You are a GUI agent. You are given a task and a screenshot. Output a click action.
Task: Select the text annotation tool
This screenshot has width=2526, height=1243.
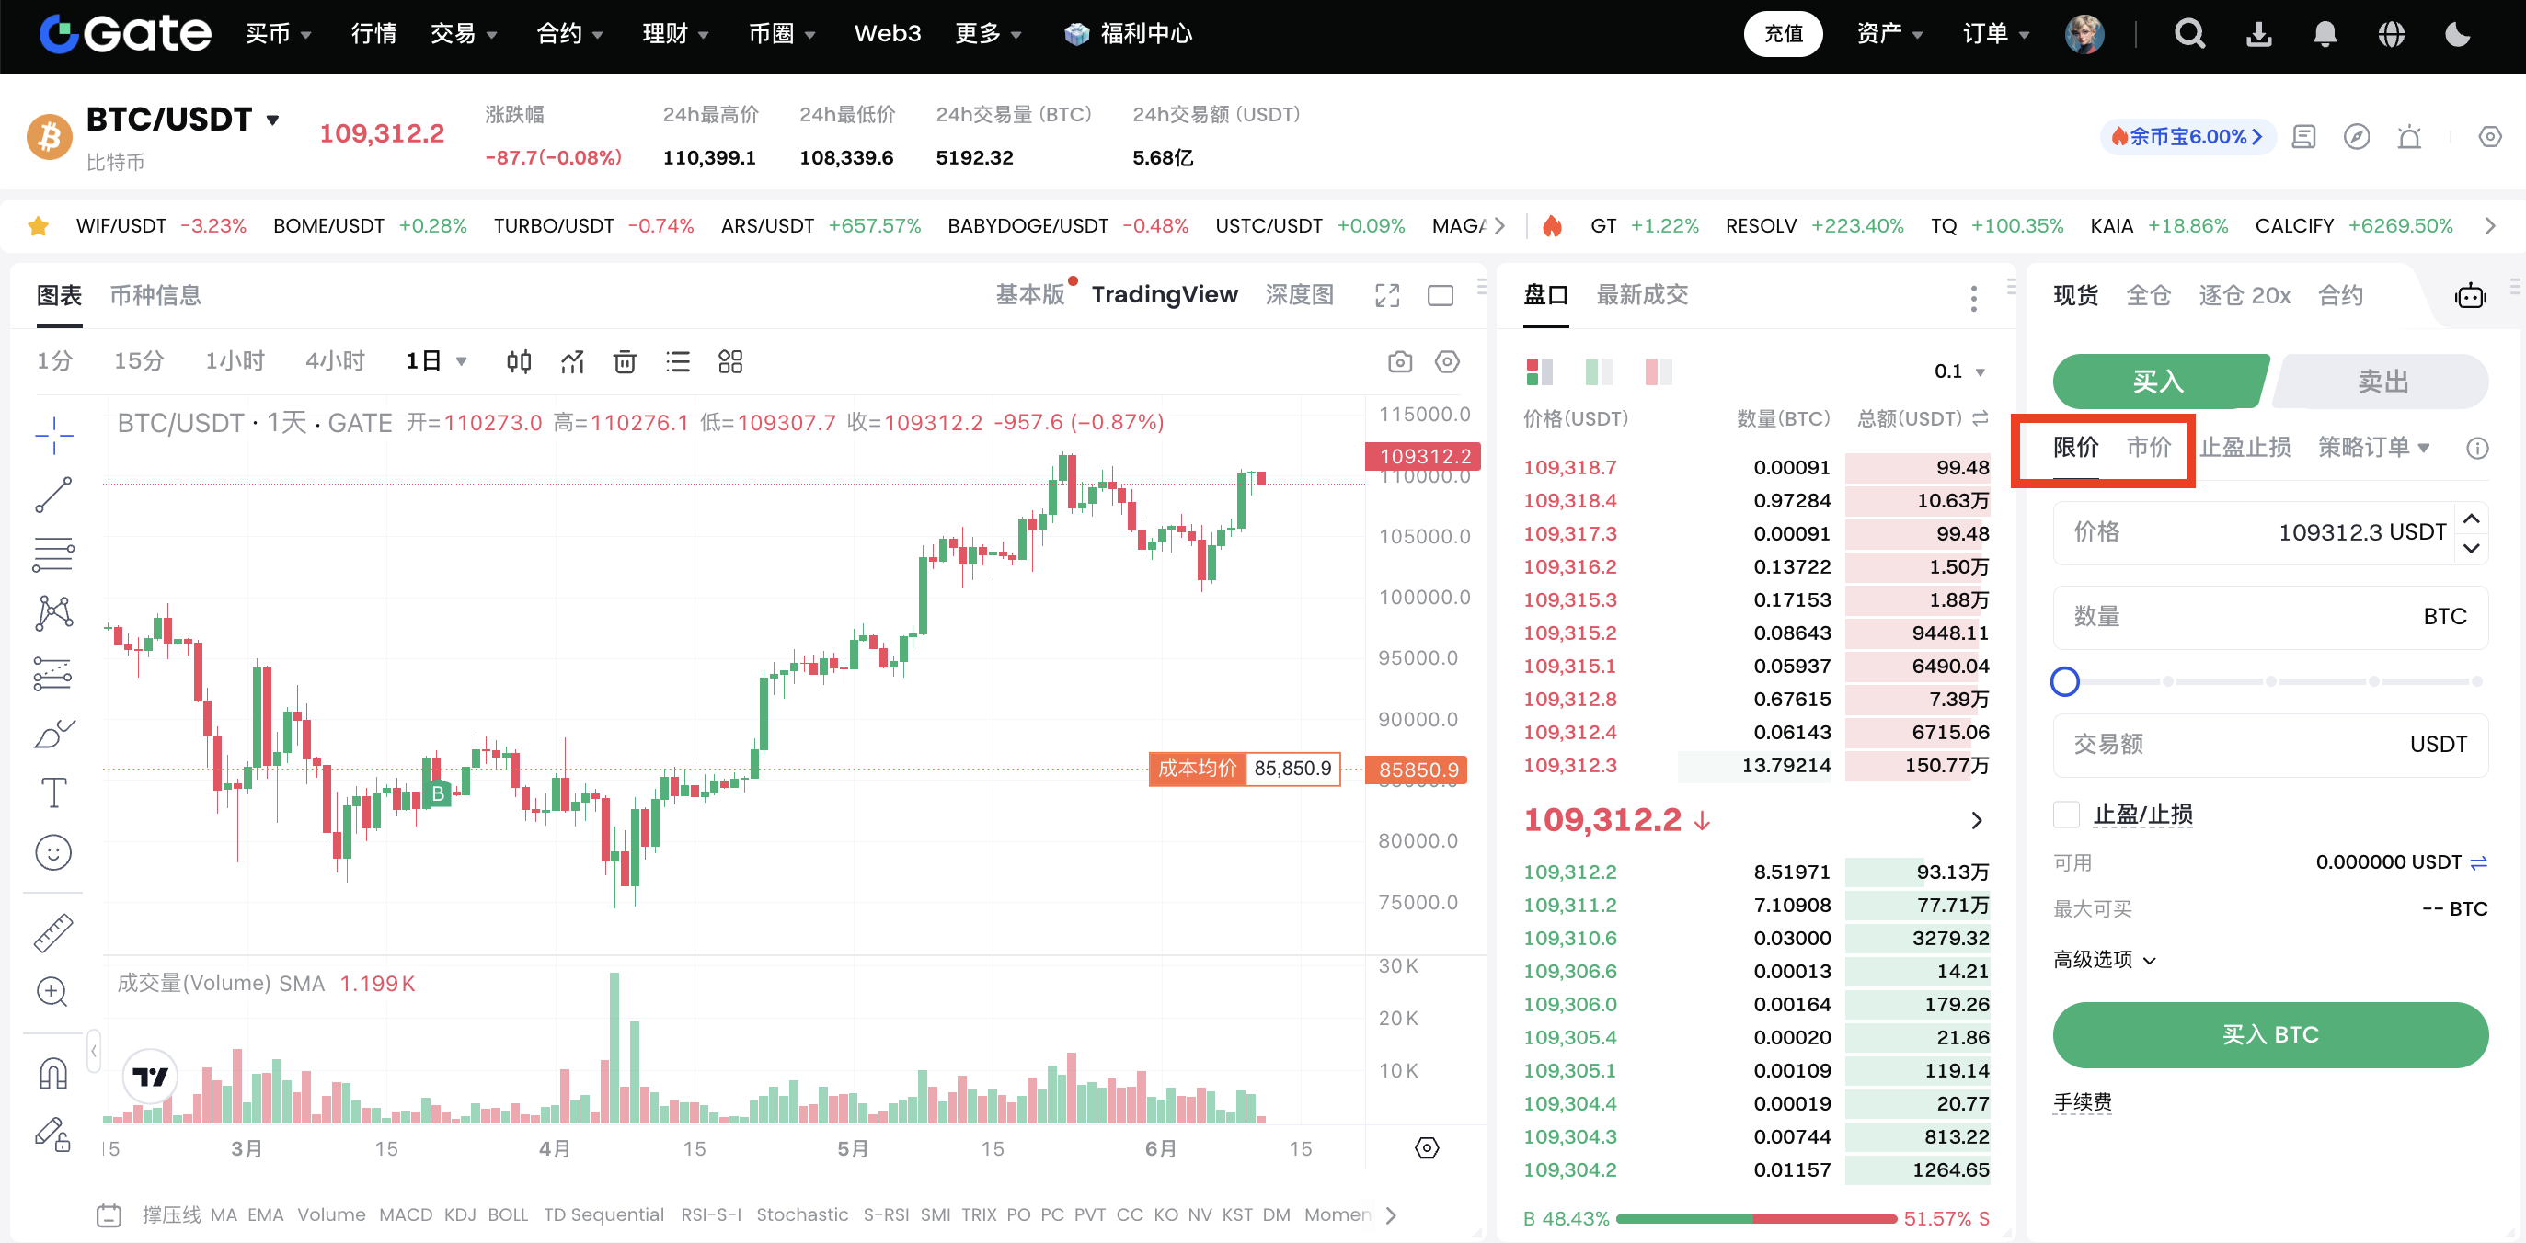[x=53, y=793]
